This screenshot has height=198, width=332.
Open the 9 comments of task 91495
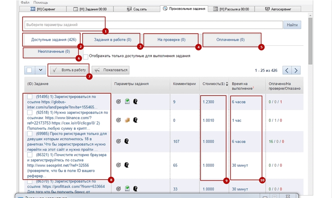click(x=174, y=102)
